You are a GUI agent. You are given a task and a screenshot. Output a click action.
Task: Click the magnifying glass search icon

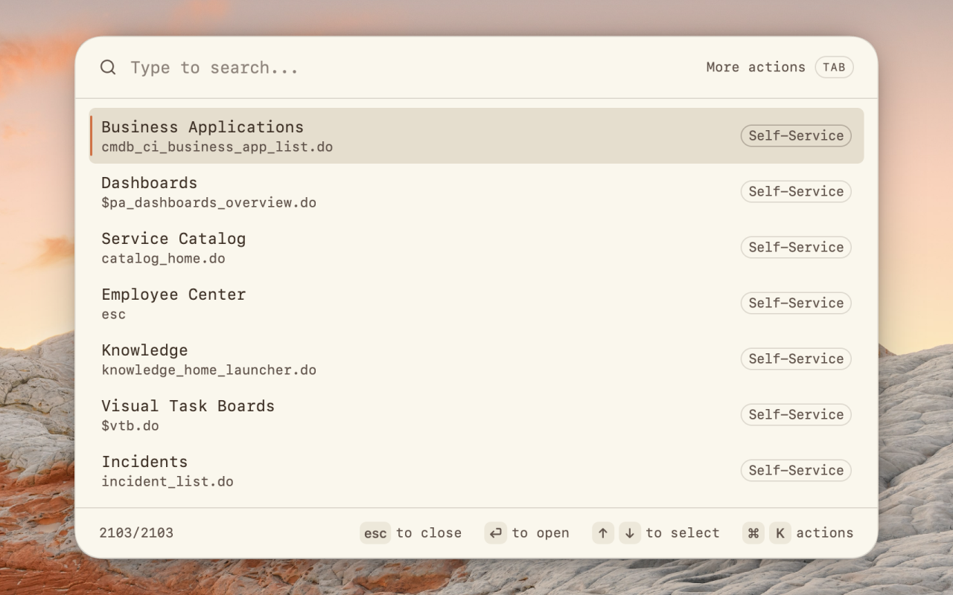coord(108,68)
